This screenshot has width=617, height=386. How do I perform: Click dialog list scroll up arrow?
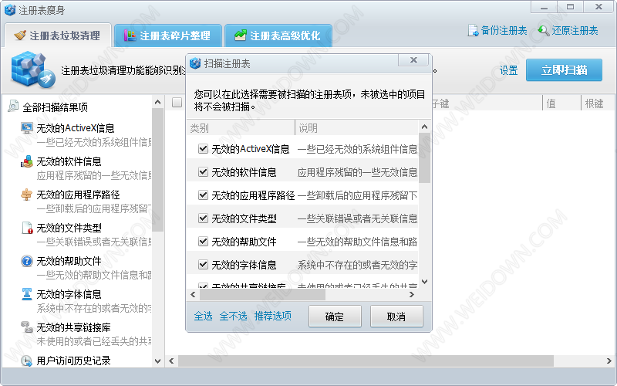pos(424,127)
